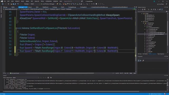Screen dimensions: 169x95
Task: Collapse the C_GreedySnake folder node
Action: [x=143, y=23]
